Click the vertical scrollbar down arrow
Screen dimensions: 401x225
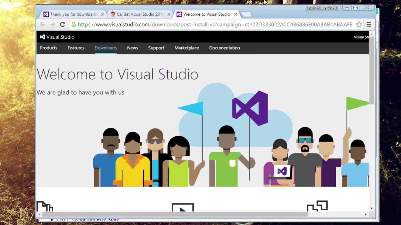372,208
